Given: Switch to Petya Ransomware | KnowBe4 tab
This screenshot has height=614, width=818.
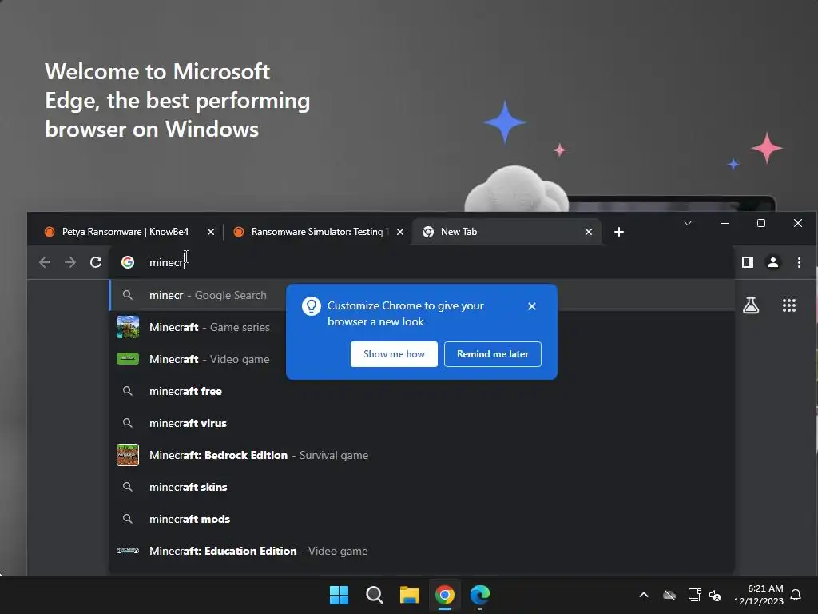Looking at the screenshot, I should click(126, 232).
